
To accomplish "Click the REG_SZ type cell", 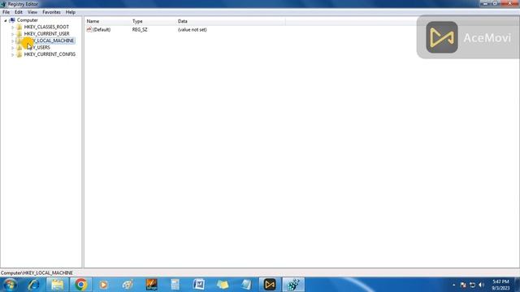I will click(x=140, y=29).
